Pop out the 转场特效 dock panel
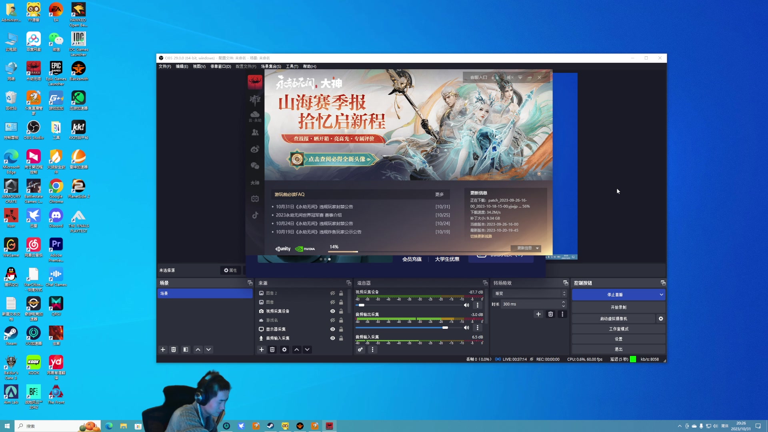768x432 pixels. pos(566,283)
